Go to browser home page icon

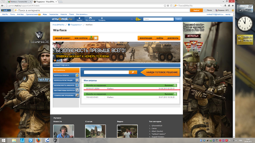pyautogui.click(x=229, y=6)
